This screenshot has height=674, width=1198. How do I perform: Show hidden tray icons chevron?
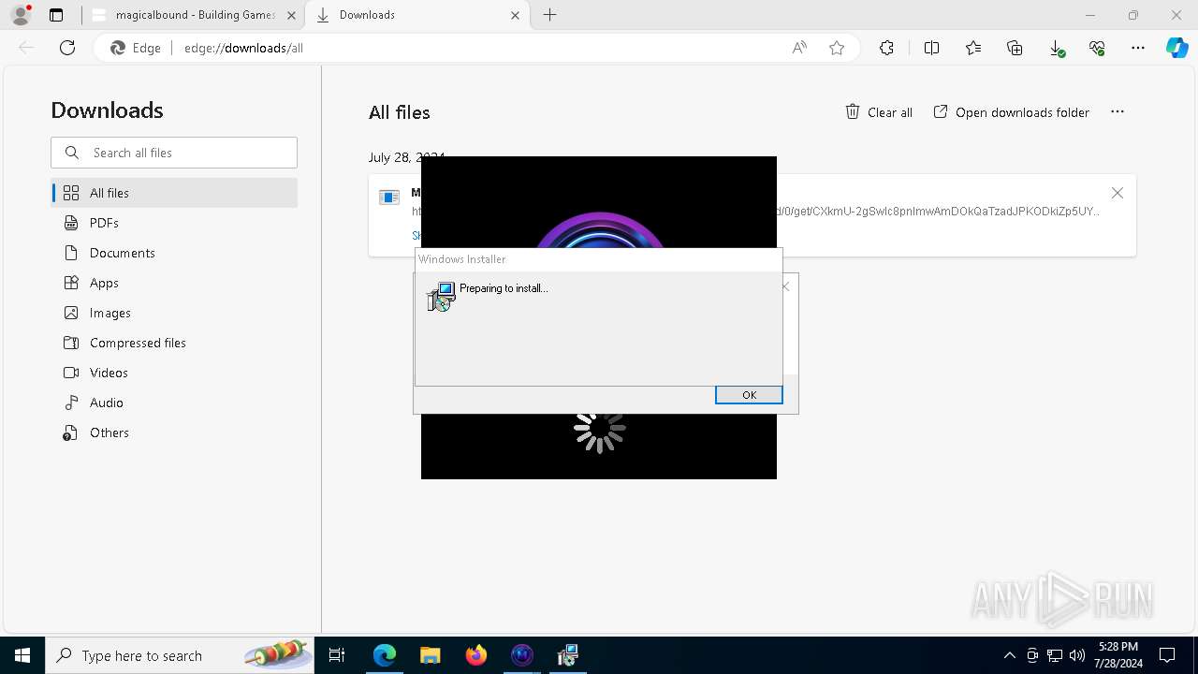click(x=1009, y=655)
